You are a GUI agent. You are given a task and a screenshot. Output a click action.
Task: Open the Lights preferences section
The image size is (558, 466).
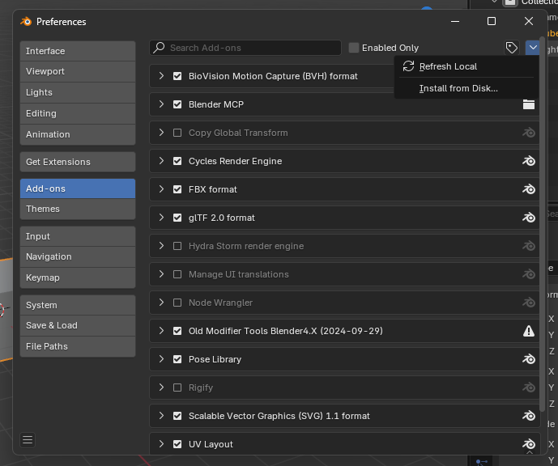[x=78, y=92]
